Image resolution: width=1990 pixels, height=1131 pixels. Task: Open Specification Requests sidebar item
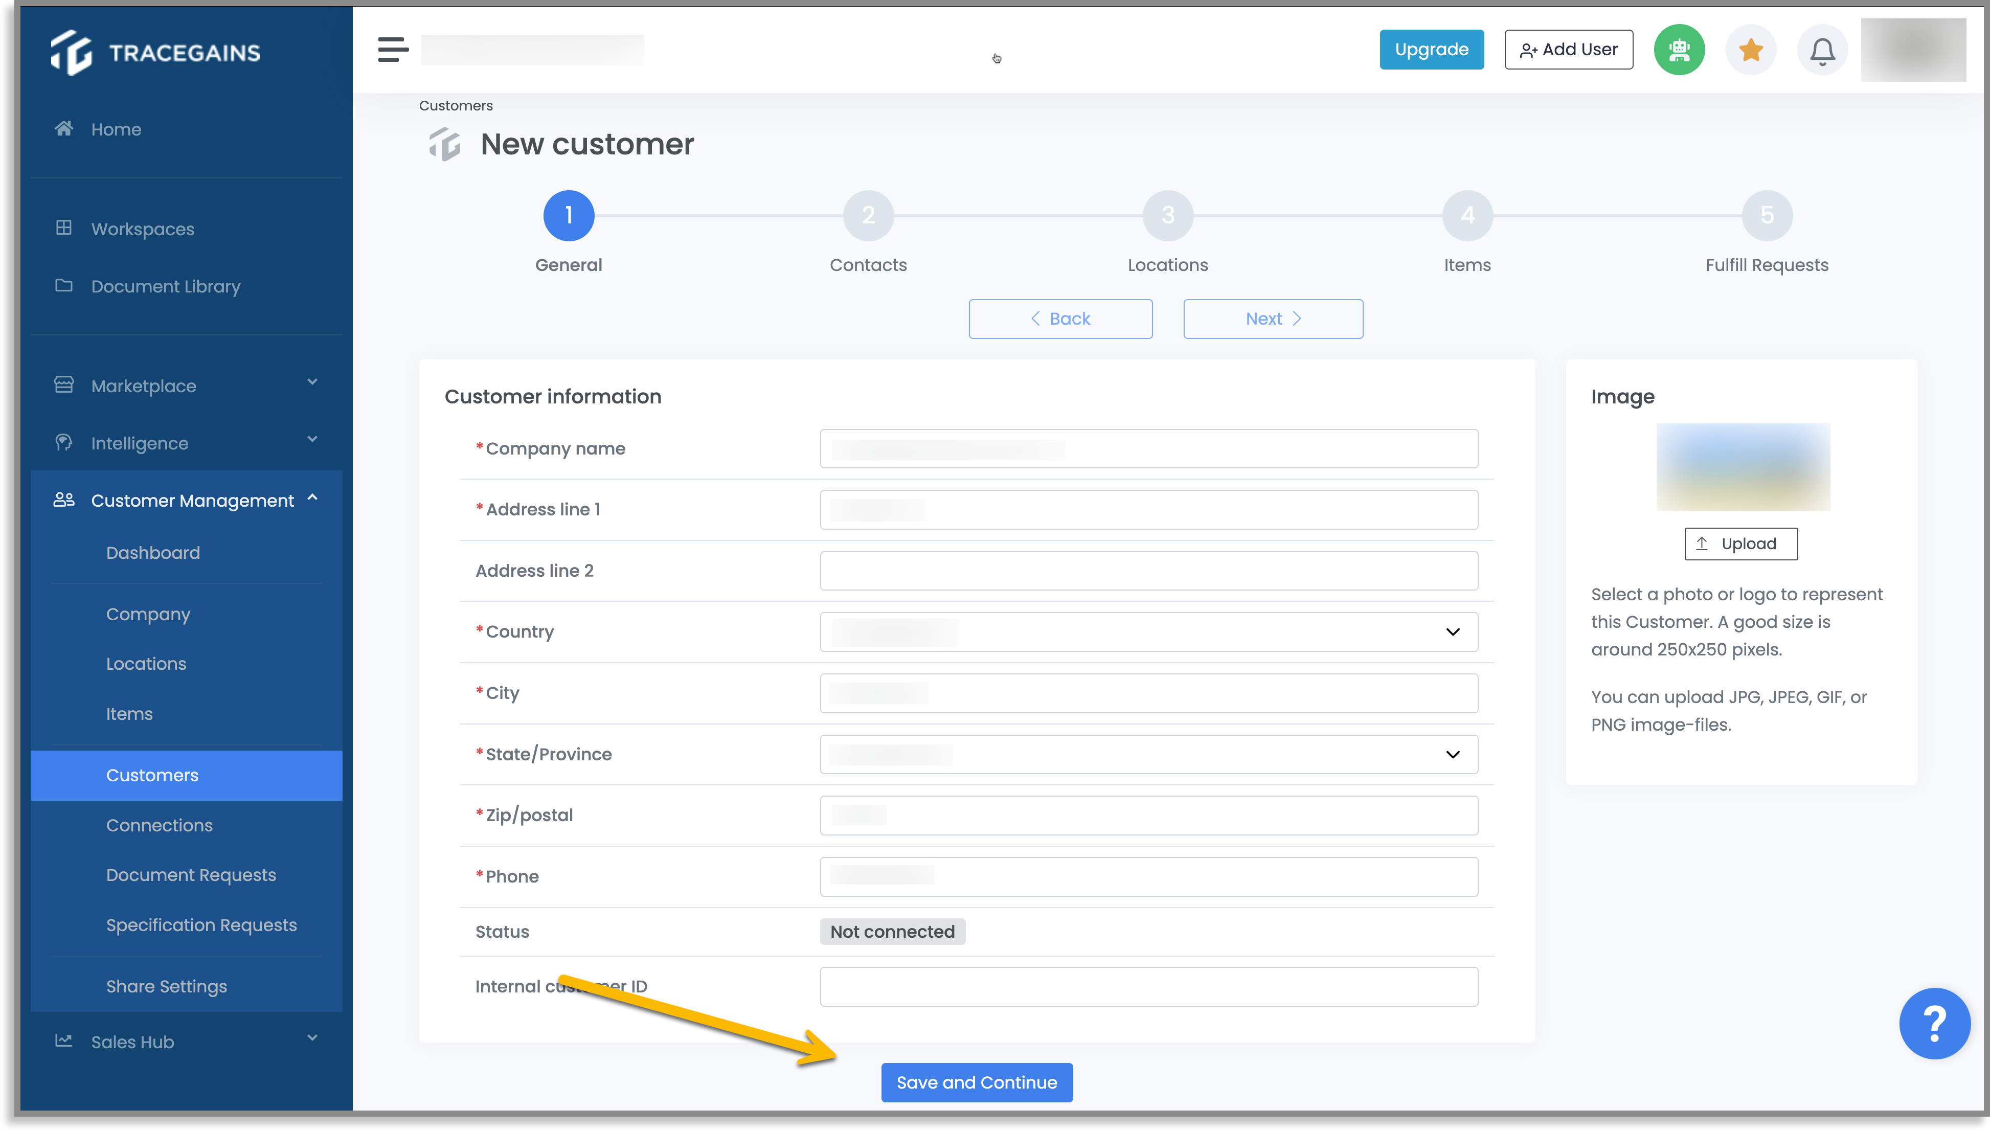point(201,925)
